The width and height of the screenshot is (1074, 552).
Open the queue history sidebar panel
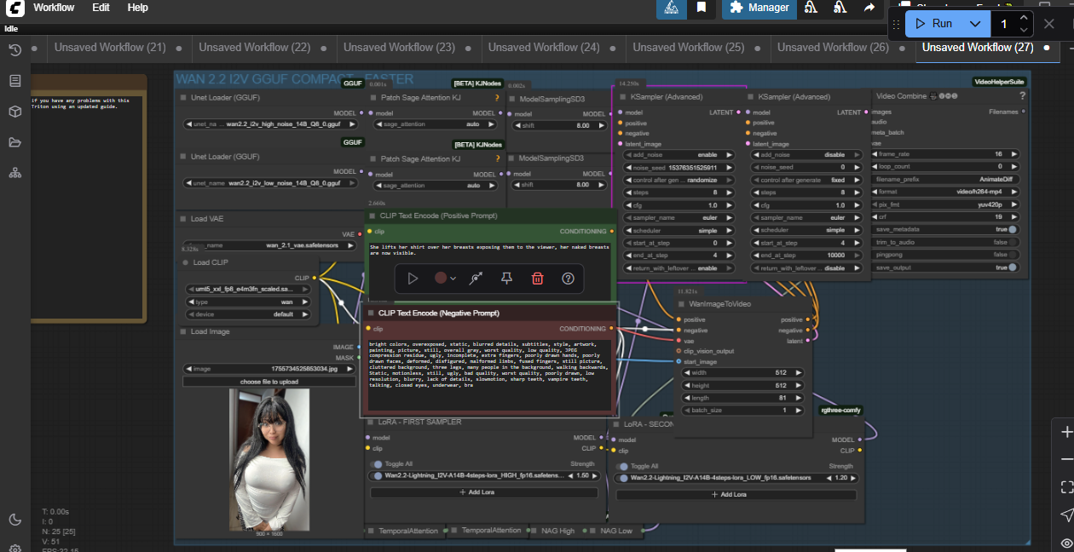[x=14, y=50]
